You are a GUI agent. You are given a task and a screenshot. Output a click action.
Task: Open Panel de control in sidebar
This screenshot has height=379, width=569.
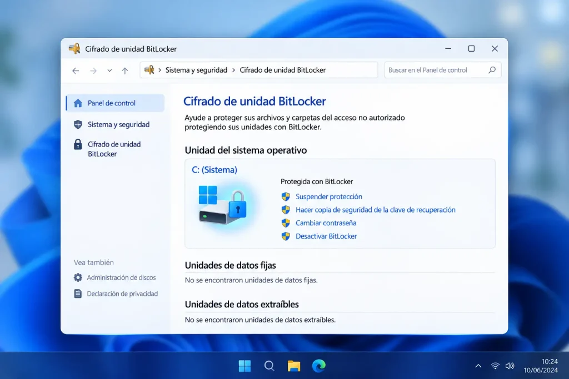click(x=116, y=103)
